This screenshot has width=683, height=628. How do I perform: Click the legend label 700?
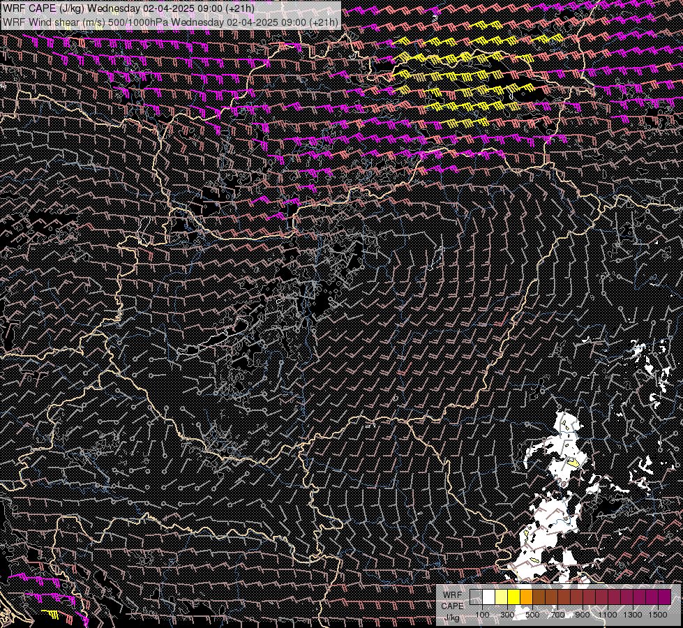tap(557, 615)
